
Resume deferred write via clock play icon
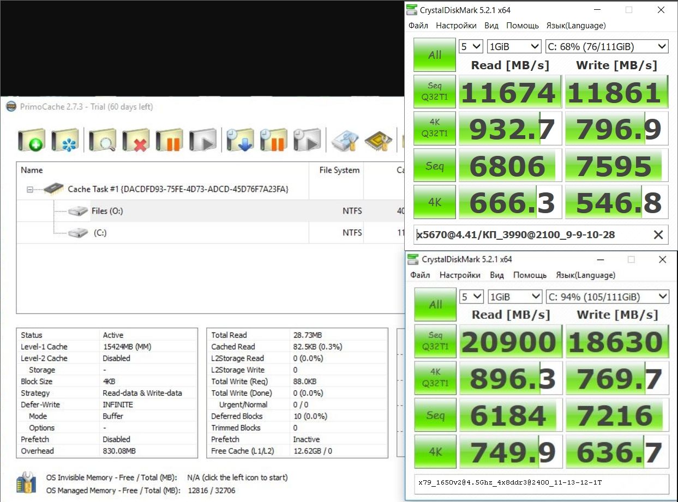(x=307, y=141)
